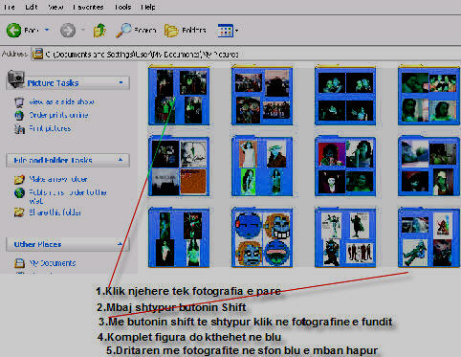
Task: Select folder with orange textured image
Action: pyautogui.click(x=179, y=166)
